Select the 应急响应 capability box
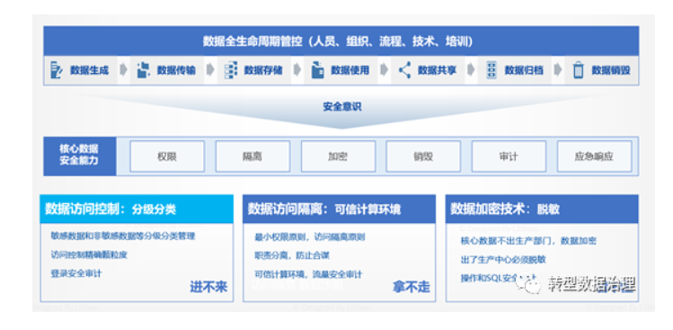This screenshot has width=673, height=330. click(595, 156)
